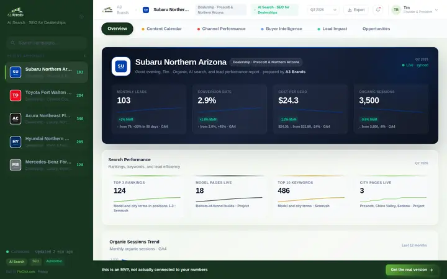Image resolution: width=447 pixels, height=279 pixels.
Task: Open the Mercedes-Benz account row
Action: point(47,165)
